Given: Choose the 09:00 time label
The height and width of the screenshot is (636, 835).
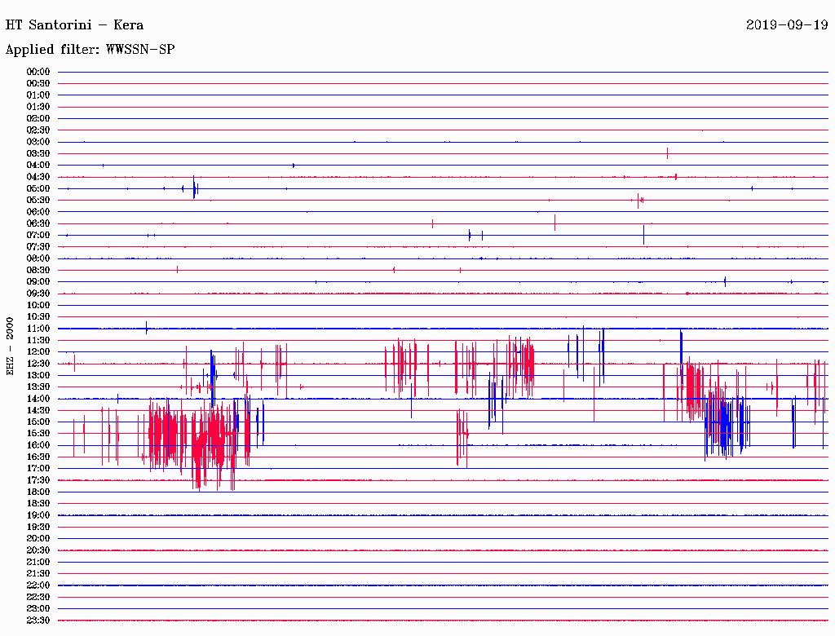Looking at the screenshot, I should (x=38, y=281).
